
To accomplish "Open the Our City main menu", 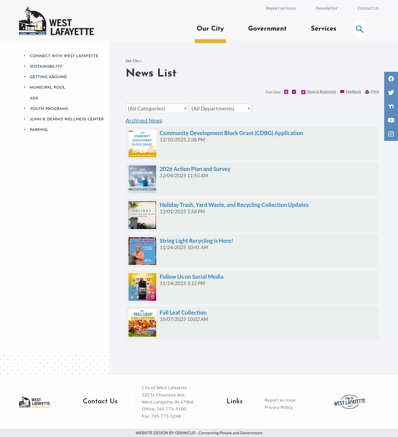I will [210, 28].
